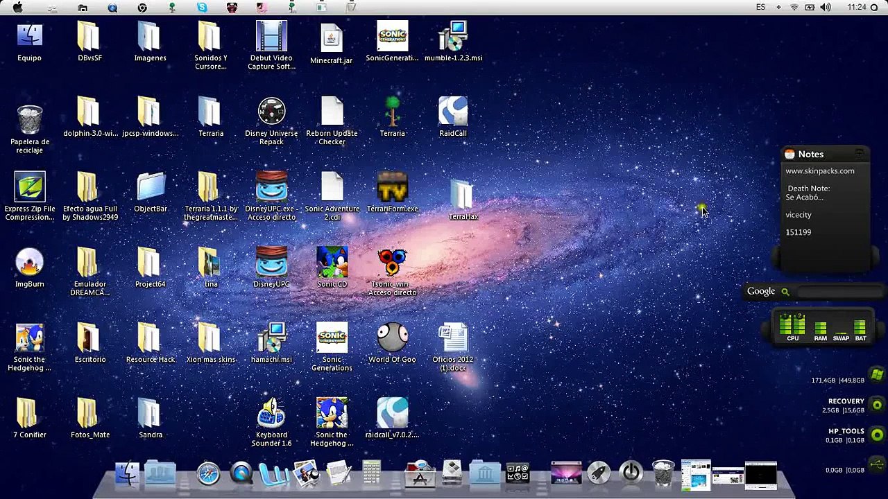
Task: Open the raidcall_v7.0.2 installer icon
Action: click(393, 413)
